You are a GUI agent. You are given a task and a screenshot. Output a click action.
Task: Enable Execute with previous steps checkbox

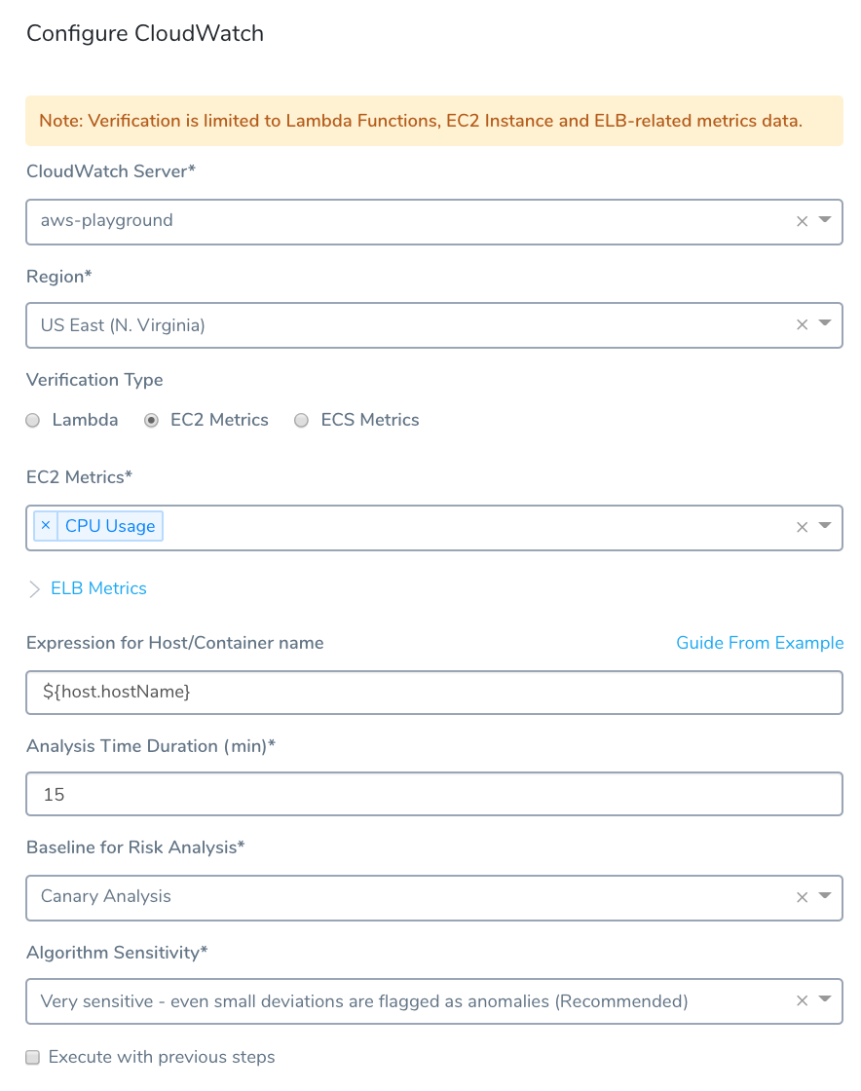pyautogui.click(x=33, y=1058)
